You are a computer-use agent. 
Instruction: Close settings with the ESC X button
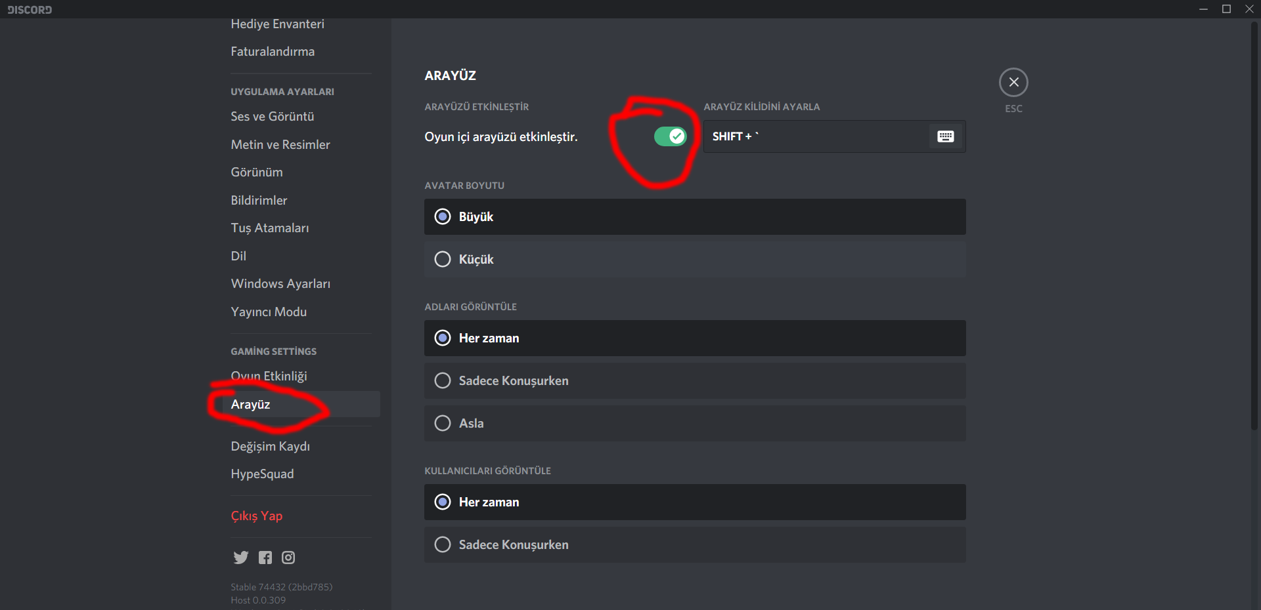click(x=1013, y=83)
